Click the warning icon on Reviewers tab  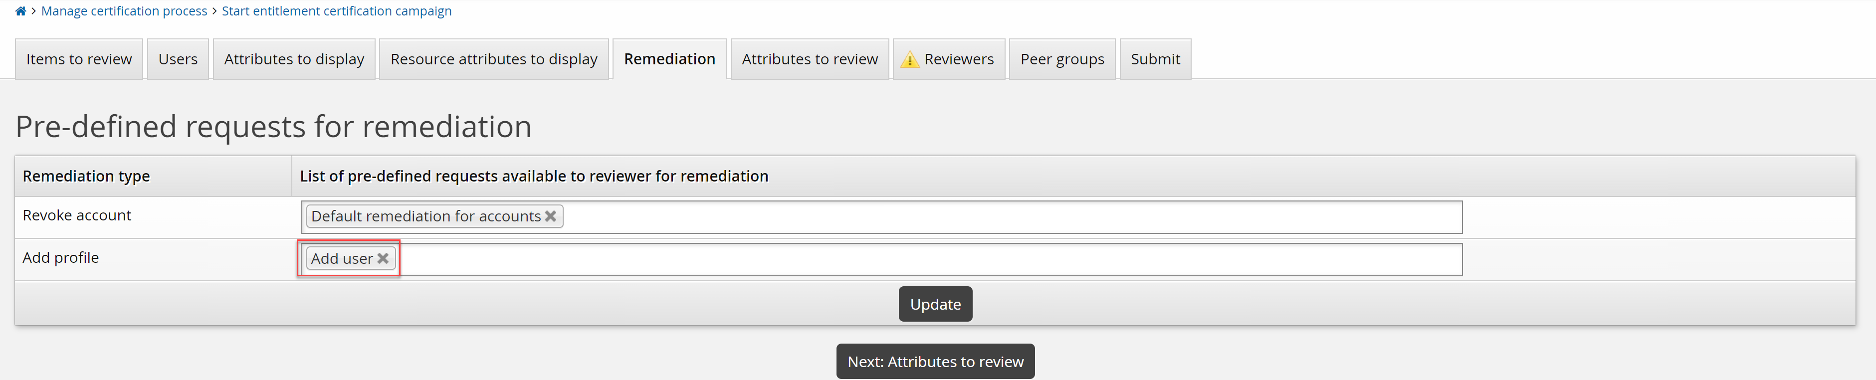point(909,60)
